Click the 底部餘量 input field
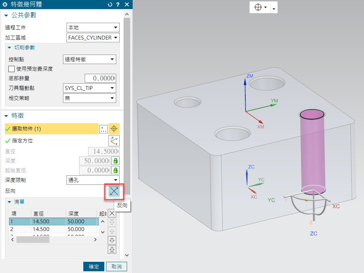This screenshot has width=364, height=273. (x=100, y=78)
